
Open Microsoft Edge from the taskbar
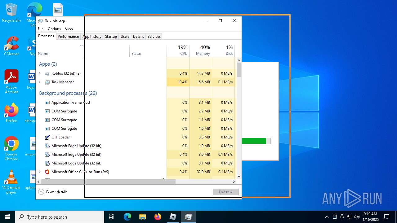127,217
